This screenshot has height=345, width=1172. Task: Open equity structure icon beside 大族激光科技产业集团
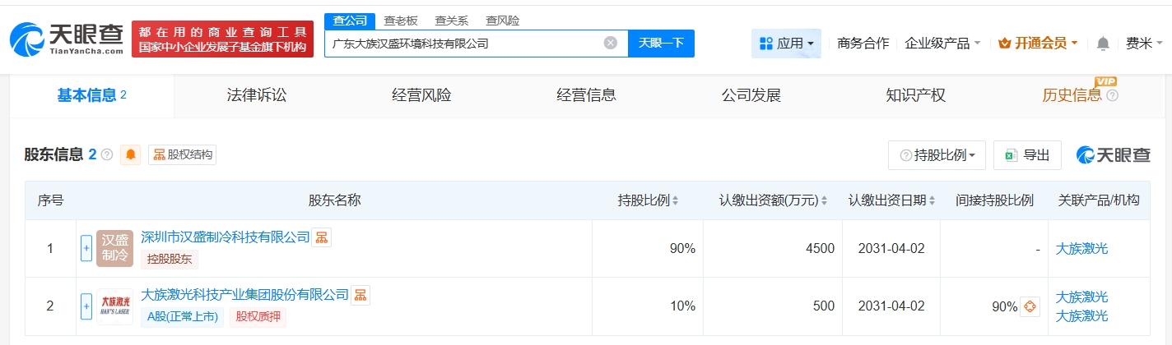coord(360,295)
